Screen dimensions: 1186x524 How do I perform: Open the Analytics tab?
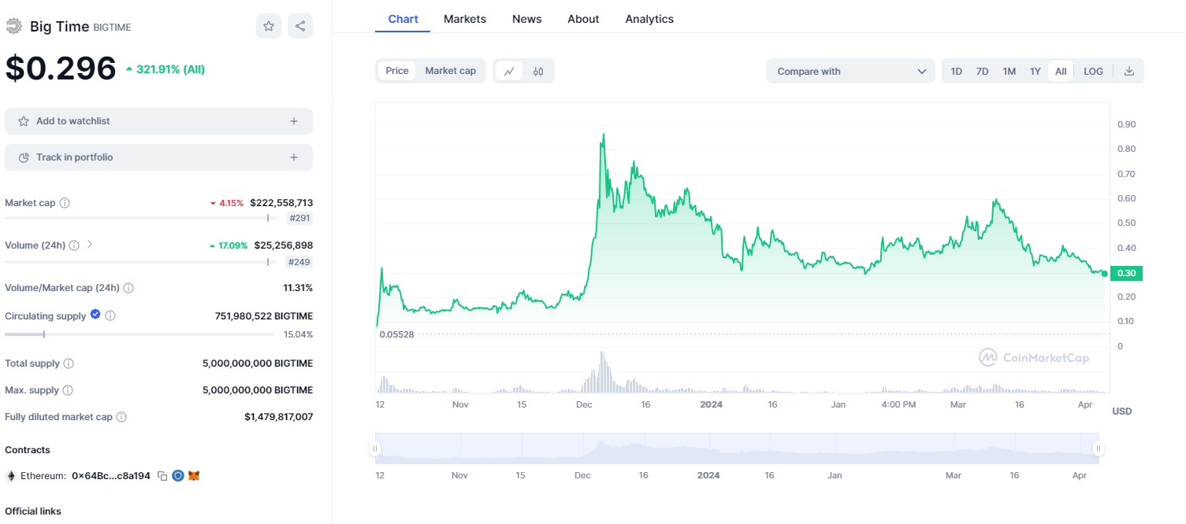pyautogui.click(x=649, y=19)
